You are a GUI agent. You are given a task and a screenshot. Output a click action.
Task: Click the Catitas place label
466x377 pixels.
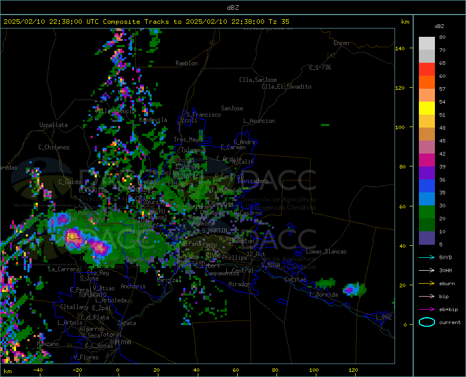tap(295, 279)
